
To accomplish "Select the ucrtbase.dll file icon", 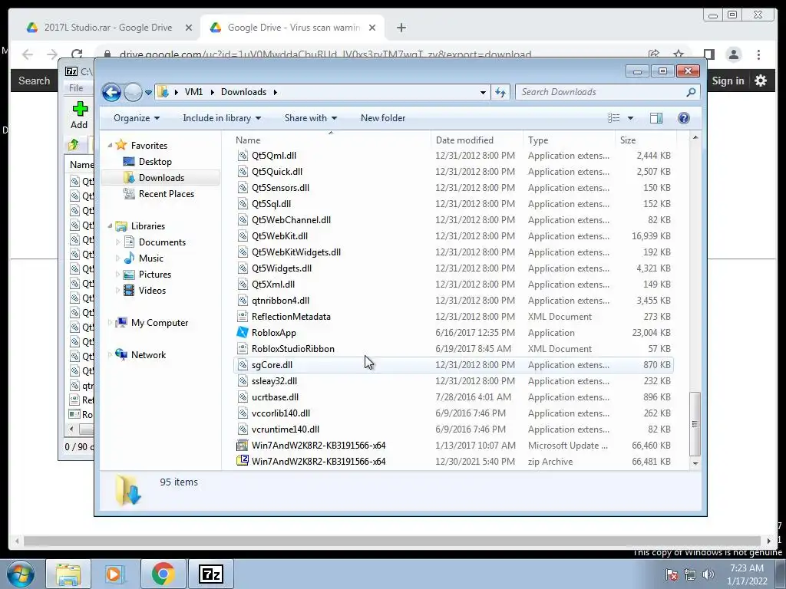I will pos(243,397).
